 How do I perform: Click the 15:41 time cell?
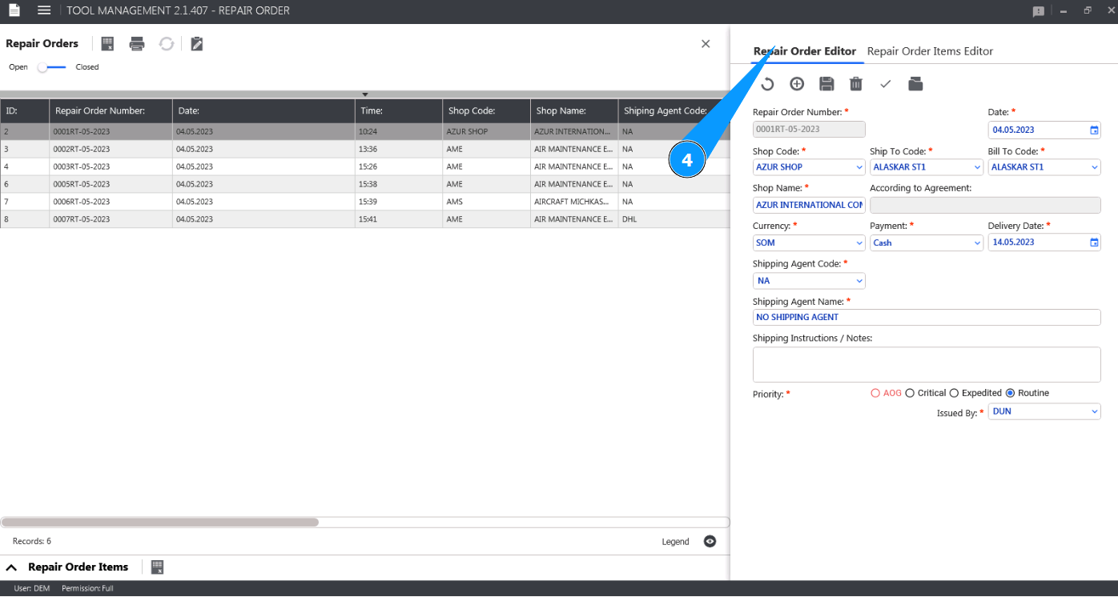(x=399, y=219)
